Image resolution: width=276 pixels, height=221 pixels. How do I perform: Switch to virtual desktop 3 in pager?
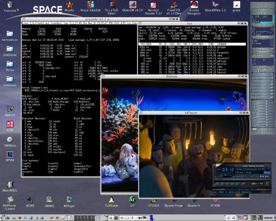[x=84, y=218]
